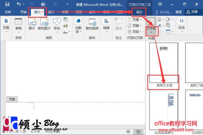Expand the 页脚 footer dropdown in ribbon

(141, 26)
